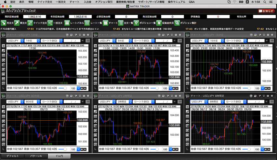The height and width of the screenshot is (160, 277).
Task: Open the オプション取引 menu
Action: click(104, 2)
